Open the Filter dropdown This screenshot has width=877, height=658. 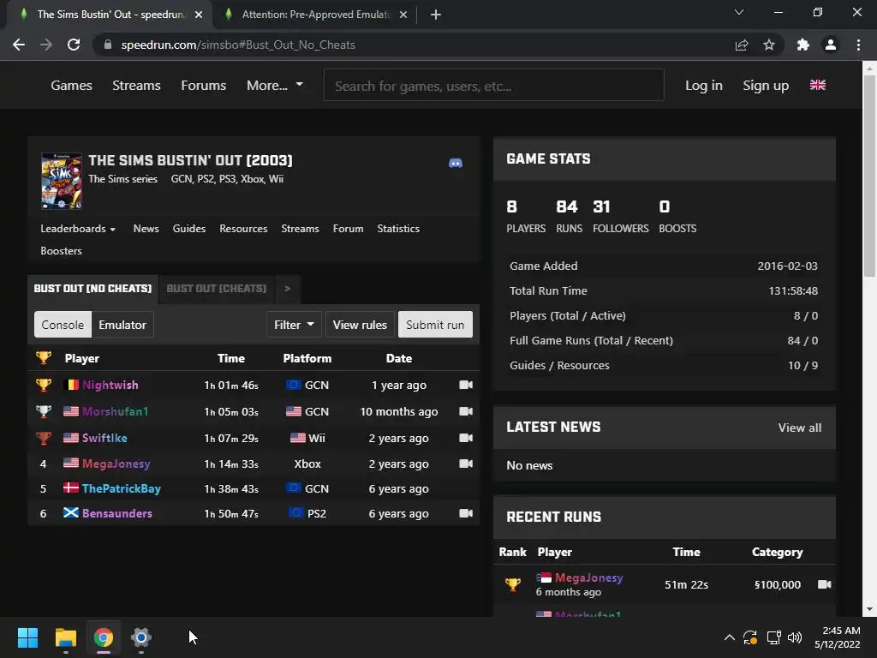tap(294, 325)
